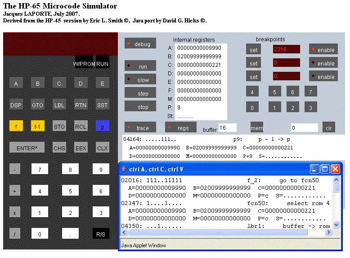Click the stop button
Viewport: 350px width, 258px height.
point(140,106)
